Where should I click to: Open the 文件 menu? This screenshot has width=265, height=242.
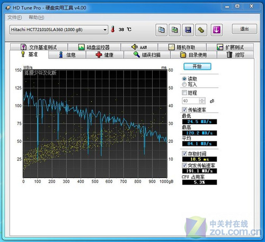[x=15, y=18]
